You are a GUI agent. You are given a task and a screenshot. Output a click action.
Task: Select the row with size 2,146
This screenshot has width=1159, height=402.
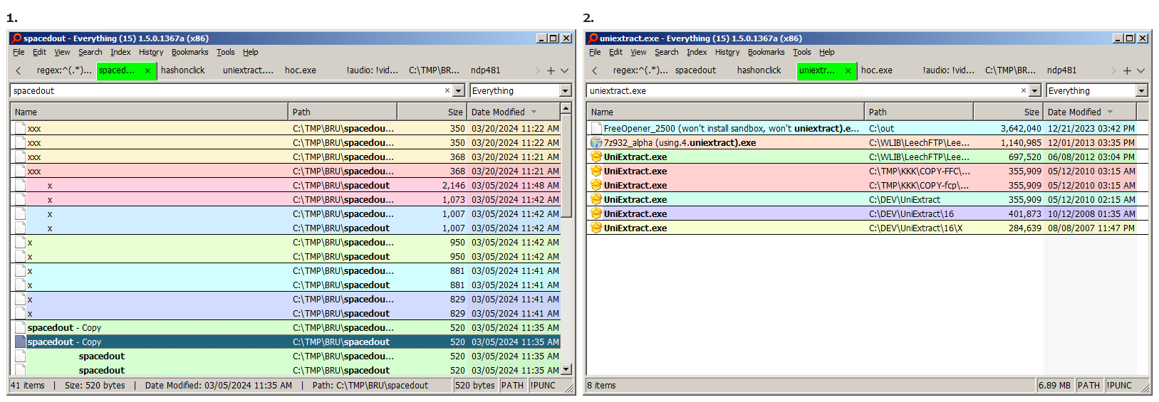click(x=286, y=186)
